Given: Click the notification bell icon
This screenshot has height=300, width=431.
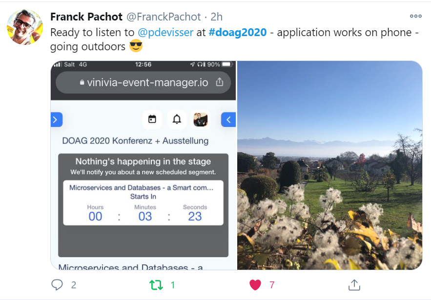Looking at the screenshot, I should (x=177, y=119).
